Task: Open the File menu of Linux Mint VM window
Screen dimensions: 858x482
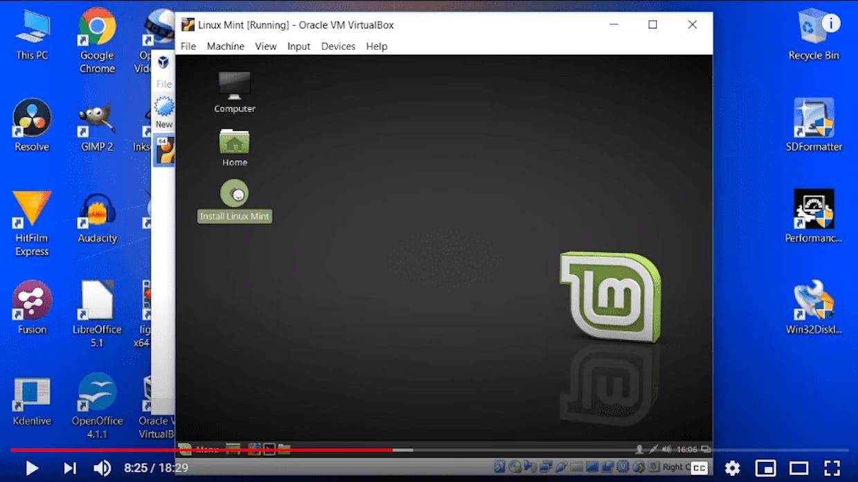Action: click(x=188, y=46)
